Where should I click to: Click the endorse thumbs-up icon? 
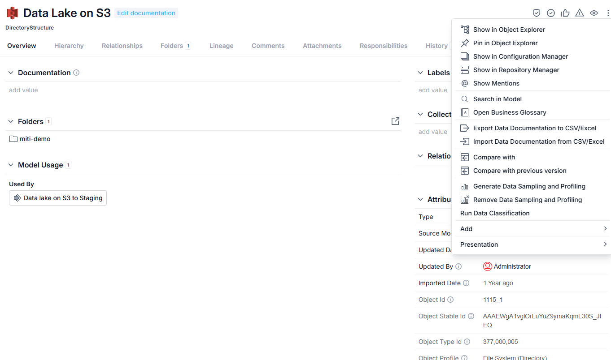pos(565,13)
